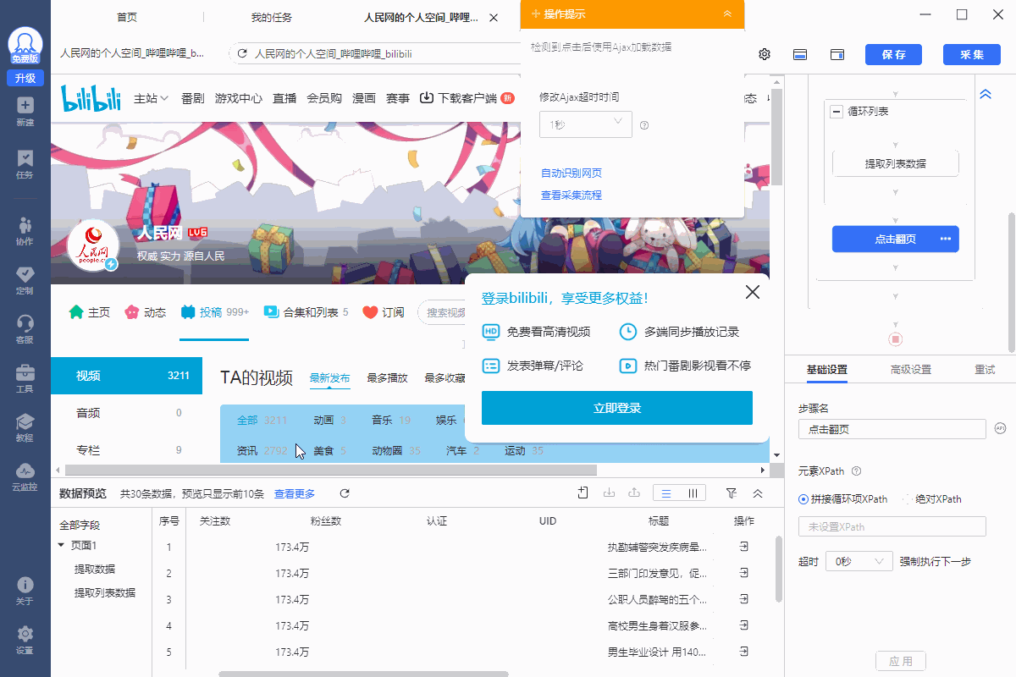Viewport: 1016px width, 677px height.
Task: Collapse the data preview panel
Action: click(758, 493)
